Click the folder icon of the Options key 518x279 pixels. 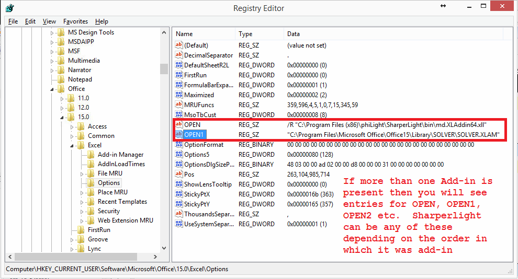[x=91, y=183]
